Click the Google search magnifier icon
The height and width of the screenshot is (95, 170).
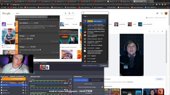click(73, 13)
